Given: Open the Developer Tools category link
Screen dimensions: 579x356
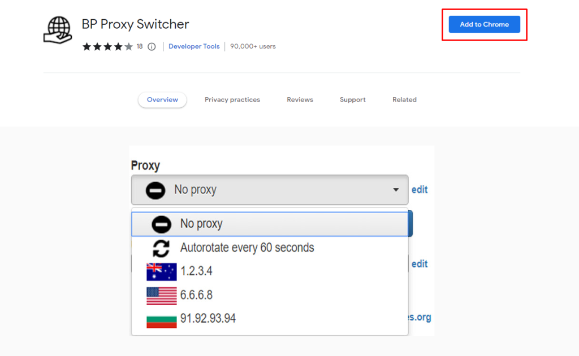Looking at the screenshot, I should coord(194,46).
